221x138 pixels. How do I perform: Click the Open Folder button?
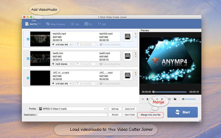pyautogui.click(x=130, y=115)
